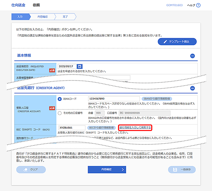Select the 完了 step tab

65,17
